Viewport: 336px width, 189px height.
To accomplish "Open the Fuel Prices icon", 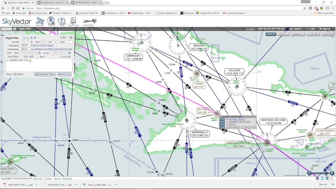I will (x=73, y=21).
